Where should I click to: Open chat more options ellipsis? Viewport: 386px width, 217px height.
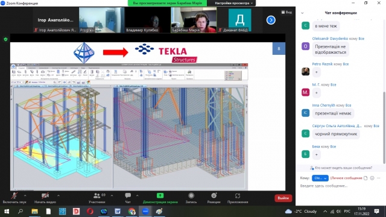(x=379, y=178)
